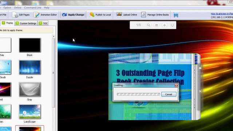Switch to the TOC tab
Viewport: 233px width, 131px height.
tap(43, 23)
